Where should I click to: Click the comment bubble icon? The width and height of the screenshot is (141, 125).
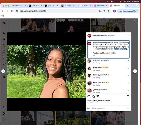pos(93,96)
